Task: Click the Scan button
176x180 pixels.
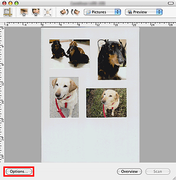Action: [x=158, y=171]
